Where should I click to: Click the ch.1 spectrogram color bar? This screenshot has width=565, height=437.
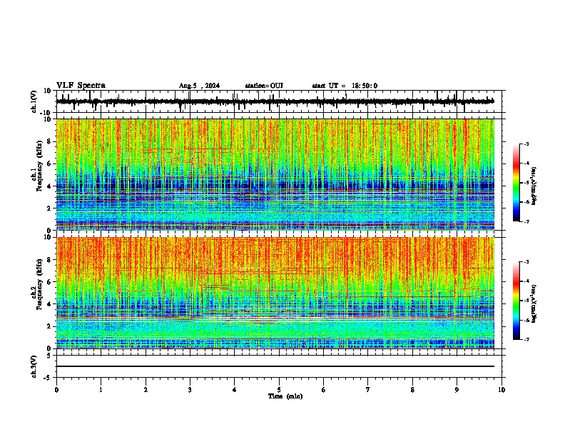(x=516, y=183)
